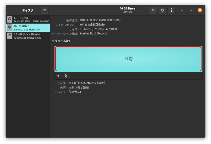The height and width of the screenshot is (144, 211).
Task: Click the /dev/sda device value below volume
Action: 75,92
